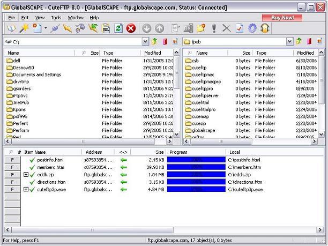Select the cuteftppro remote folder
The width and height of the screenshot is (328, 246).
199,88
